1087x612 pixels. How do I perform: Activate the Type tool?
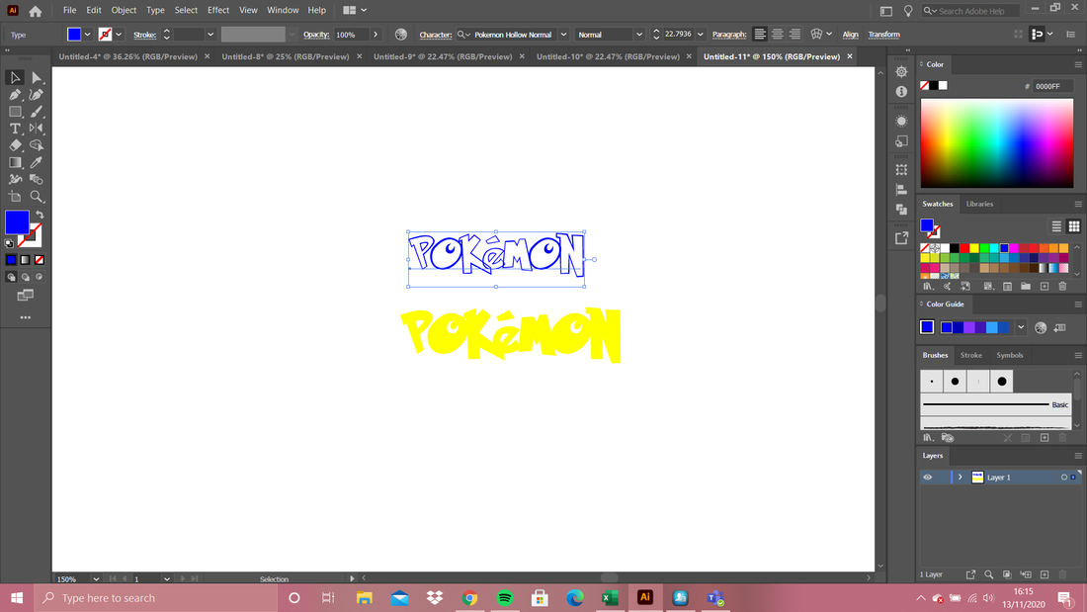tap(15, 129)
